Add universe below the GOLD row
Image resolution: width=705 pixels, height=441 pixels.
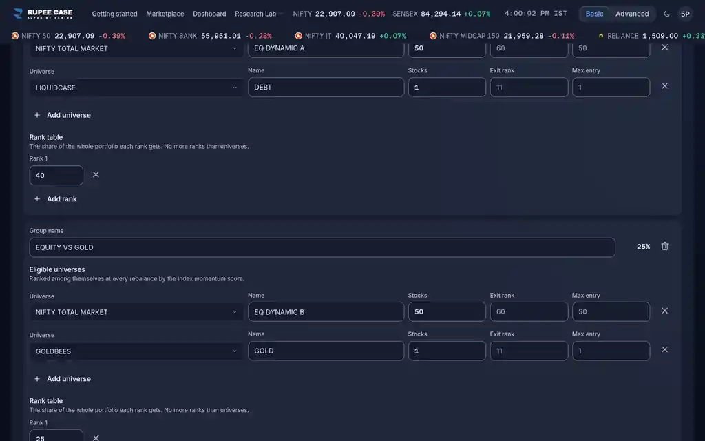[x=63, y=379]
